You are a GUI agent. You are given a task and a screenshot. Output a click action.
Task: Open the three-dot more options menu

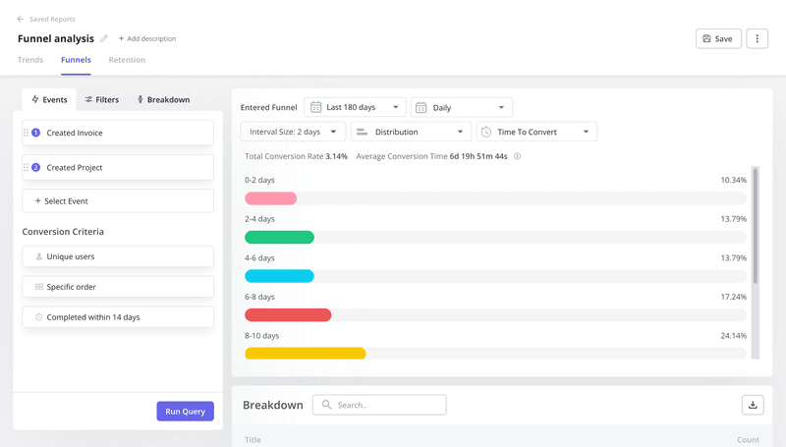click(x=757, y=38)
